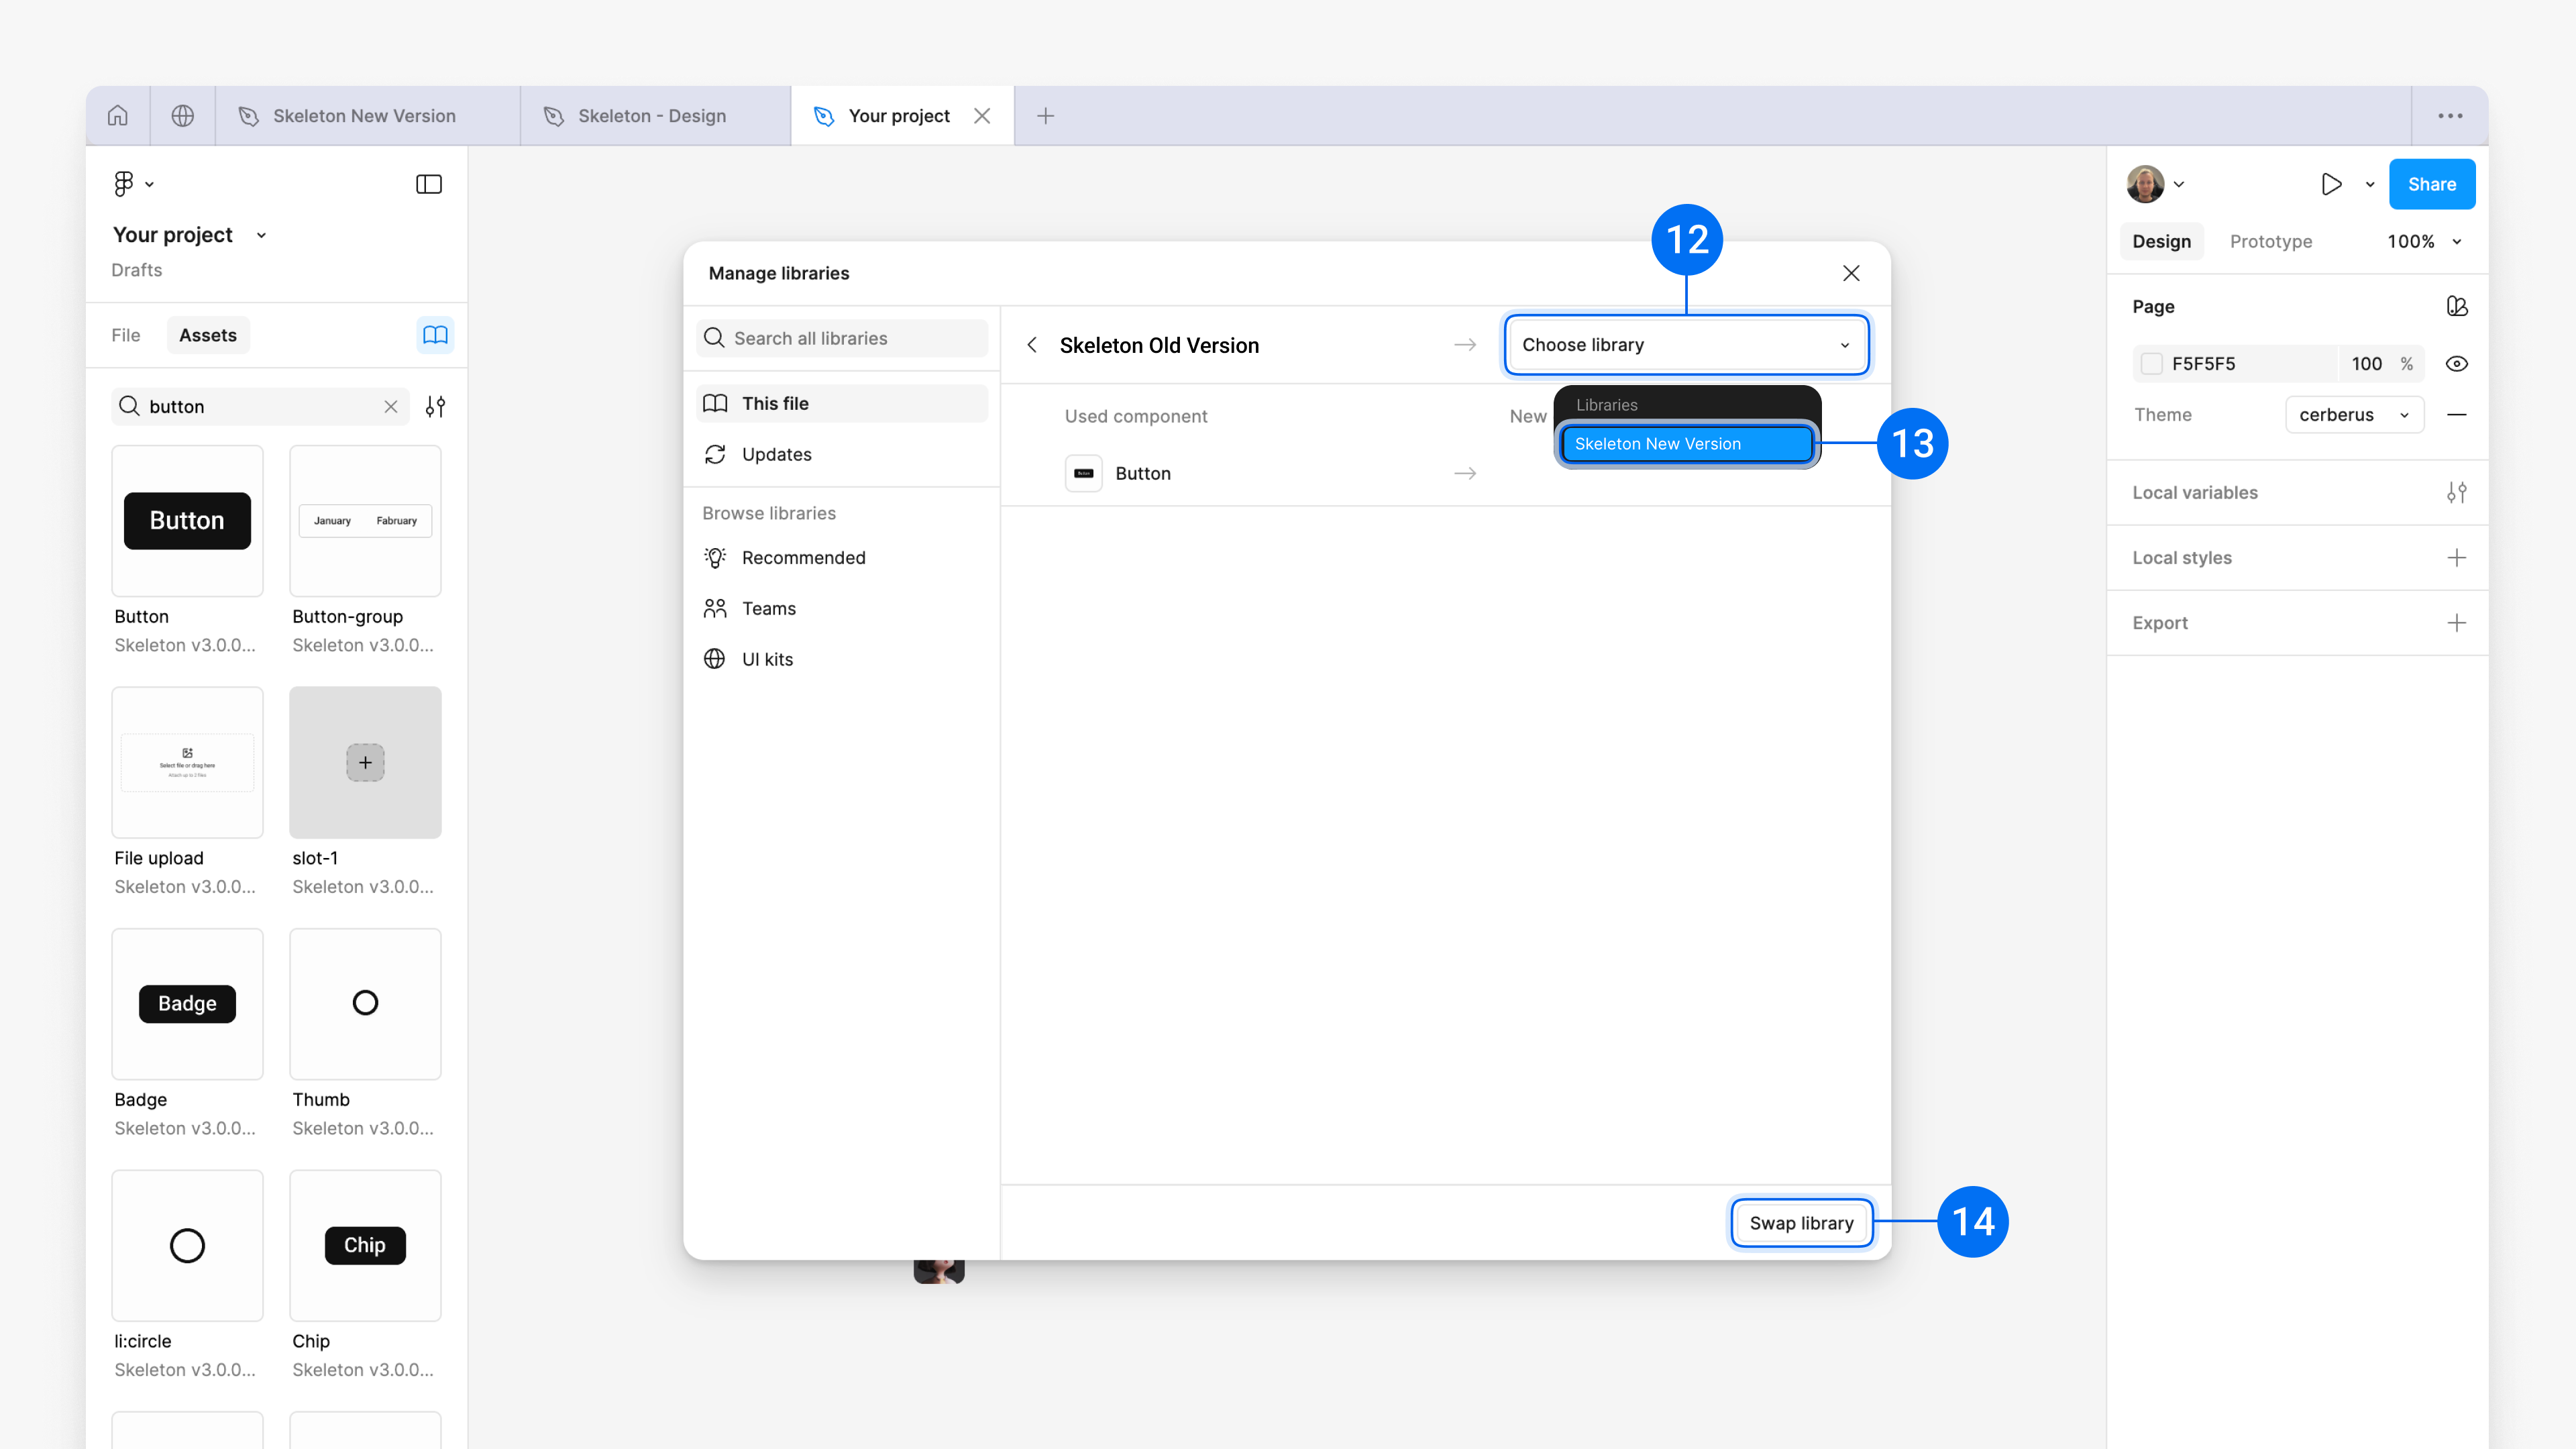The height and width of the screenshot is (1449, 2576).
Task: Click the present play icon near Share
Action: pyautogui.click(x=2331, y=184)
